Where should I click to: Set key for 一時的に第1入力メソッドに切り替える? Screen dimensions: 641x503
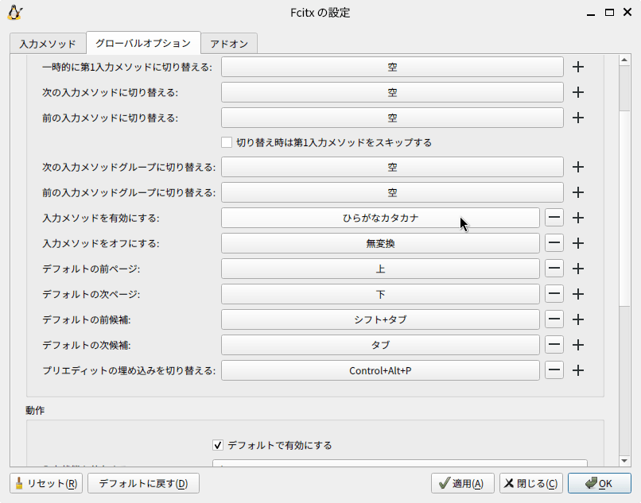click(392, 67)
